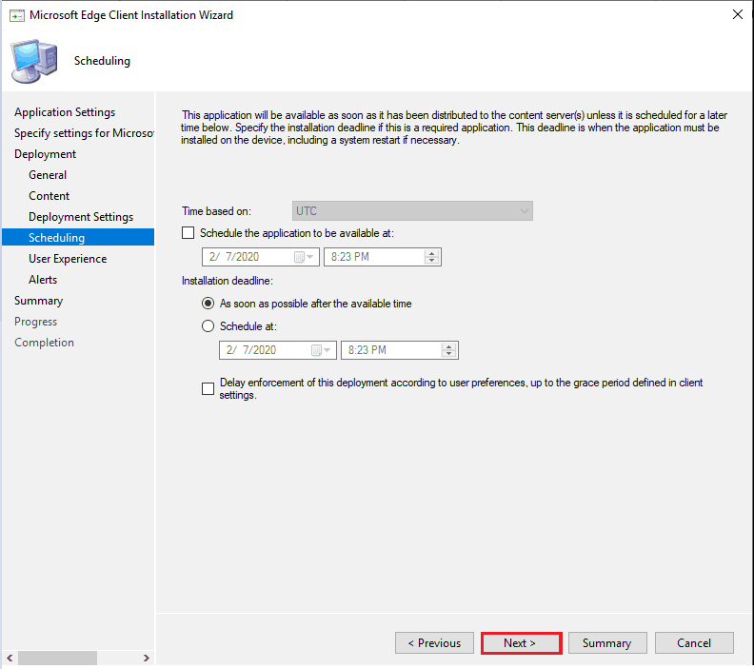Click sidebar scrollbar left arrow
This screenshot has width=754, height=669.
[x=10, y=658]
